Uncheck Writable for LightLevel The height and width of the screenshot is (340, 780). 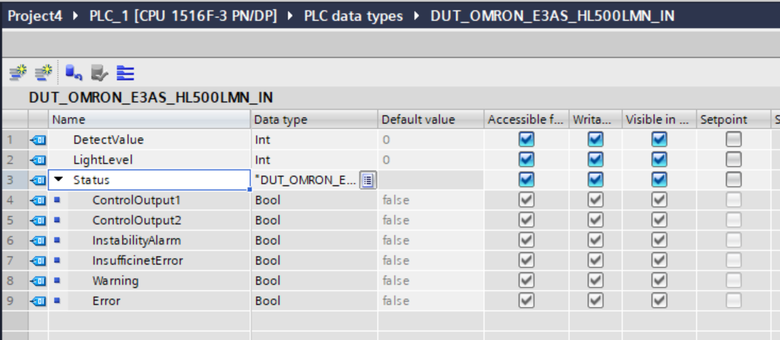(595, 160)
